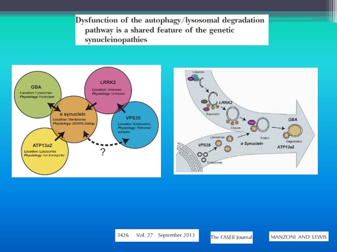Click the question mark under the dashed arrow

(x=103, y=152)
